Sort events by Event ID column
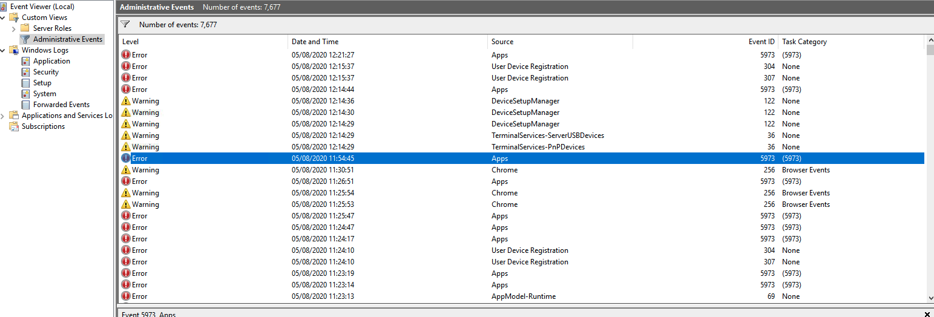Screen dimensions: 934x317 coord(705,42)
